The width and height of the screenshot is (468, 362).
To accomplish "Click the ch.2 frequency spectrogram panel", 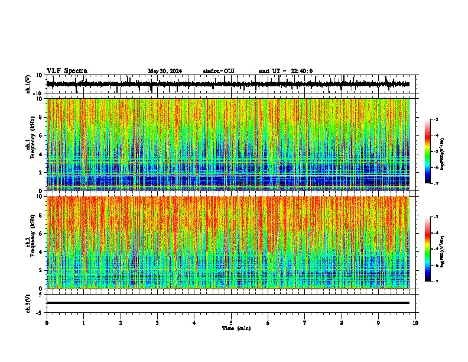I will (228, 243).
